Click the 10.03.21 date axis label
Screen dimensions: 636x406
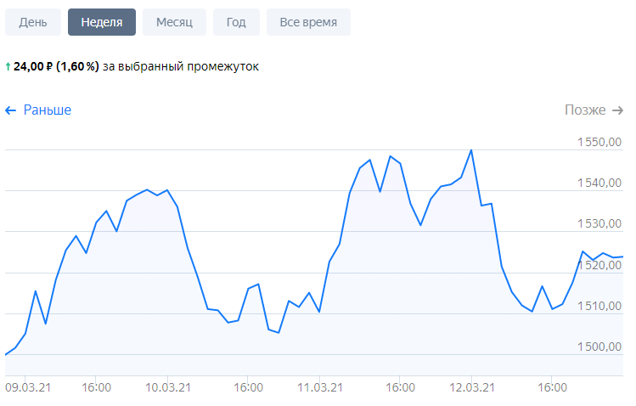click(168, 387)
